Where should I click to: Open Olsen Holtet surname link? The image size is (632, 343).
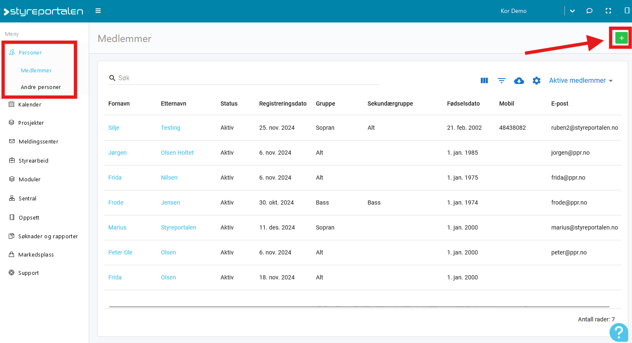click(177, 153)
